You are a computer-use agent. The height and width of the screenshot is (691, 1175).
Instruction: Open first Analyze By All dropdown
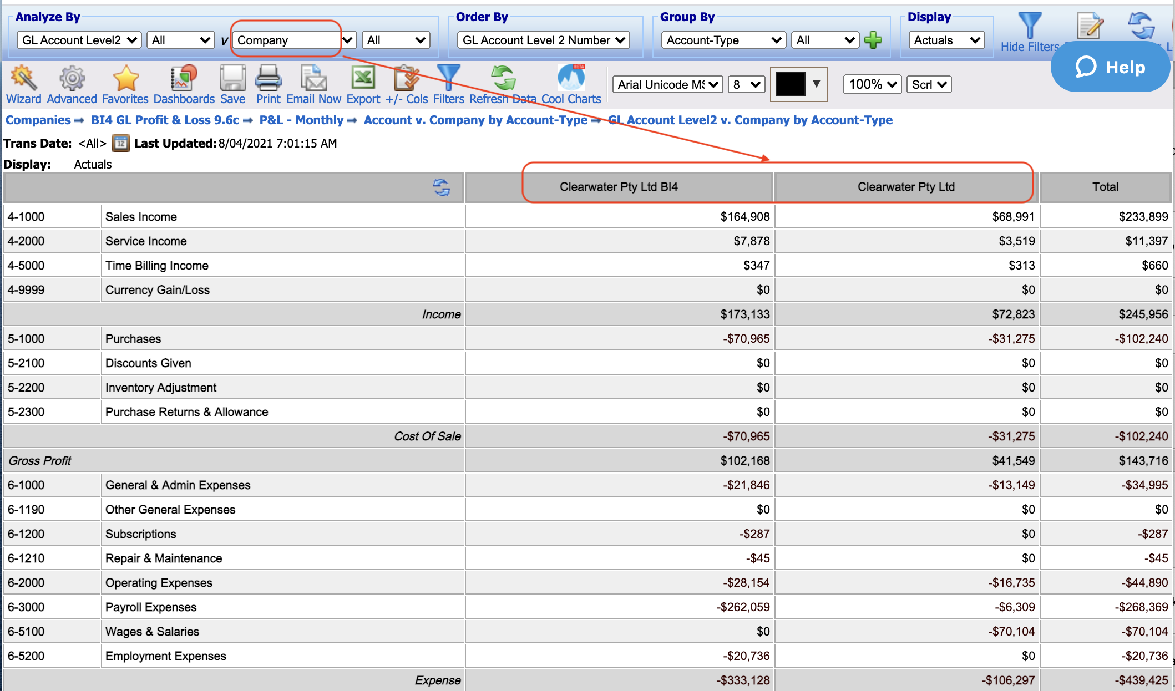coord(180,40)
